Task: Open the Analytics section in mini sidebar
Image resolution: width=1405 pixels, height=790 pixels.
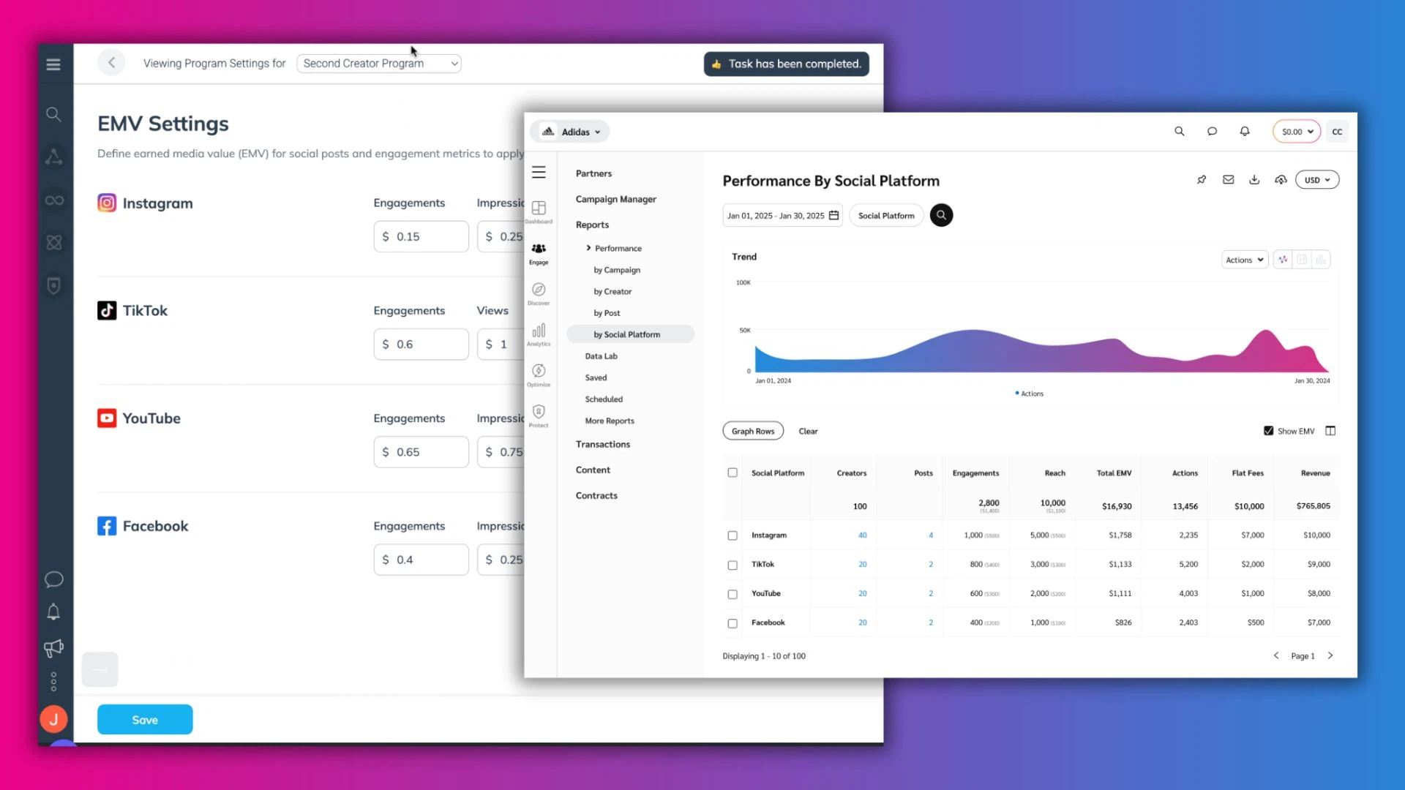Action: click(x=539, y=334)
